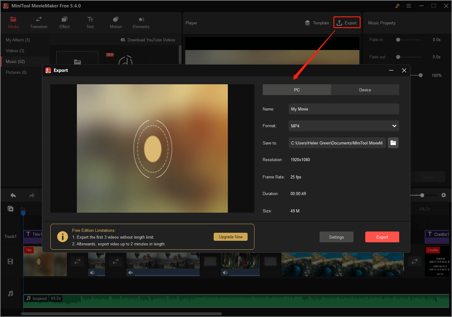Screen dimensions: 452x317
Task: Toggle speaker icon on forest hiker clip
Action: 225,273
